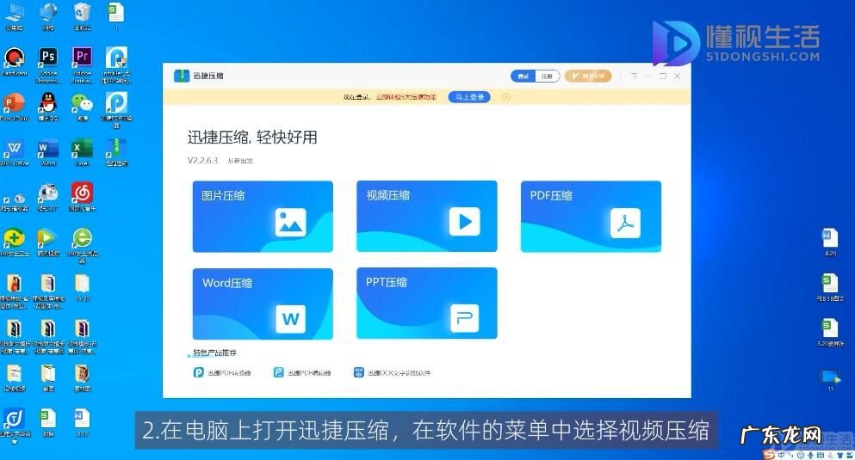Open the 迅捷PDF转换器 recommended product link

click(222, 373)
